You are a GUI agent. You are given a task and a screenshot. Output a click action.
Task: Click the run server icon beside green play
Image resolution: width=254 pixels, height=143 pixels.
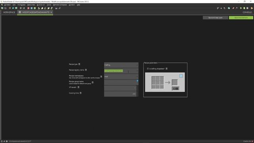pos(244,8)
